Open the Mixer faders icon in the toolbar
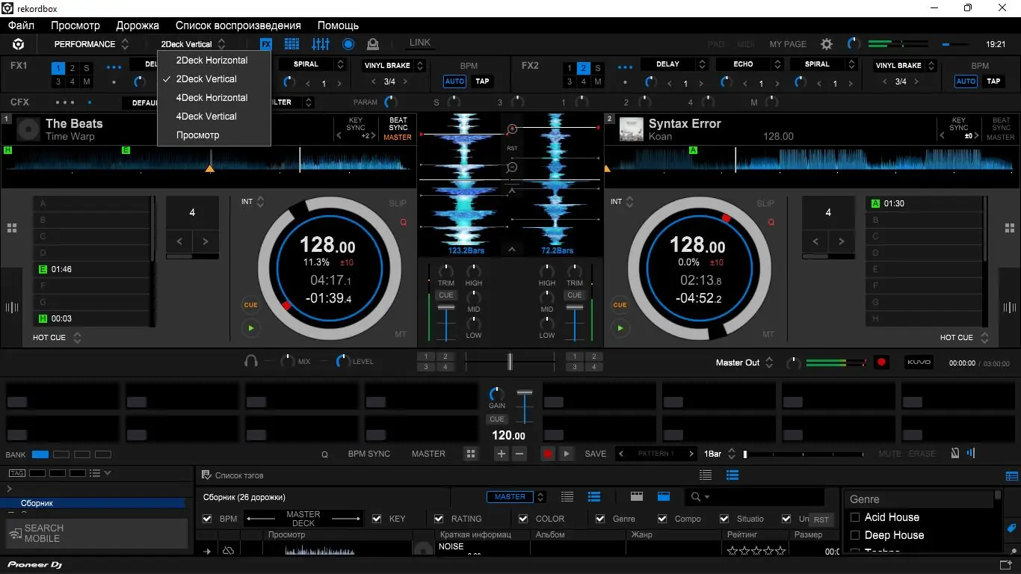The image size is (1021, 574). tap(321, 43)
